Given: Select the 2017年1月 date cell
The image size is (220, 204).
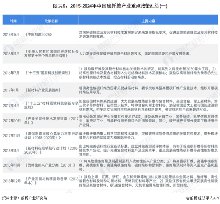Looking at the screenshot, I should (x=11, y=90).
